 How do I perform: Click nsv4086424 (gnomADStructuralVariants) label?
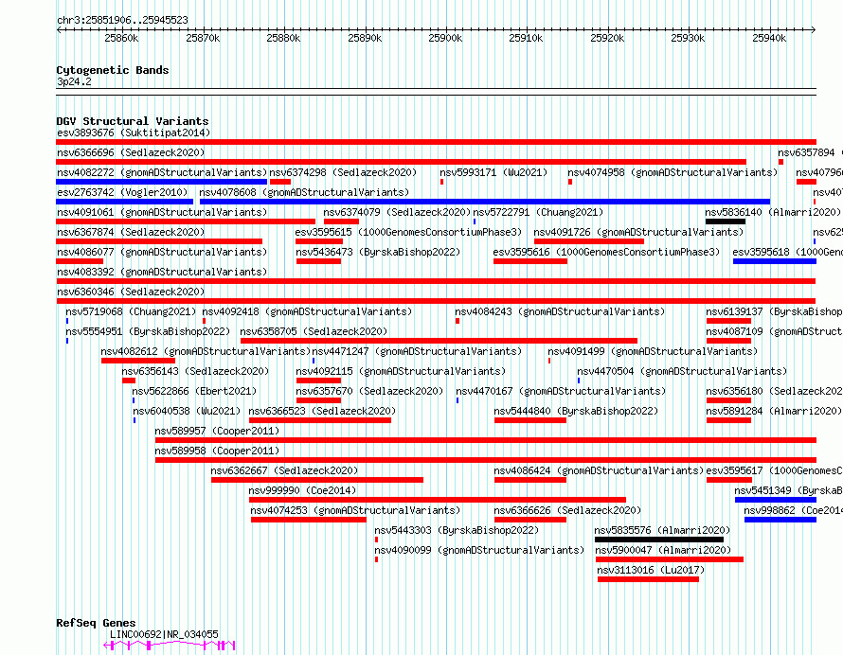tap(599, 470)
